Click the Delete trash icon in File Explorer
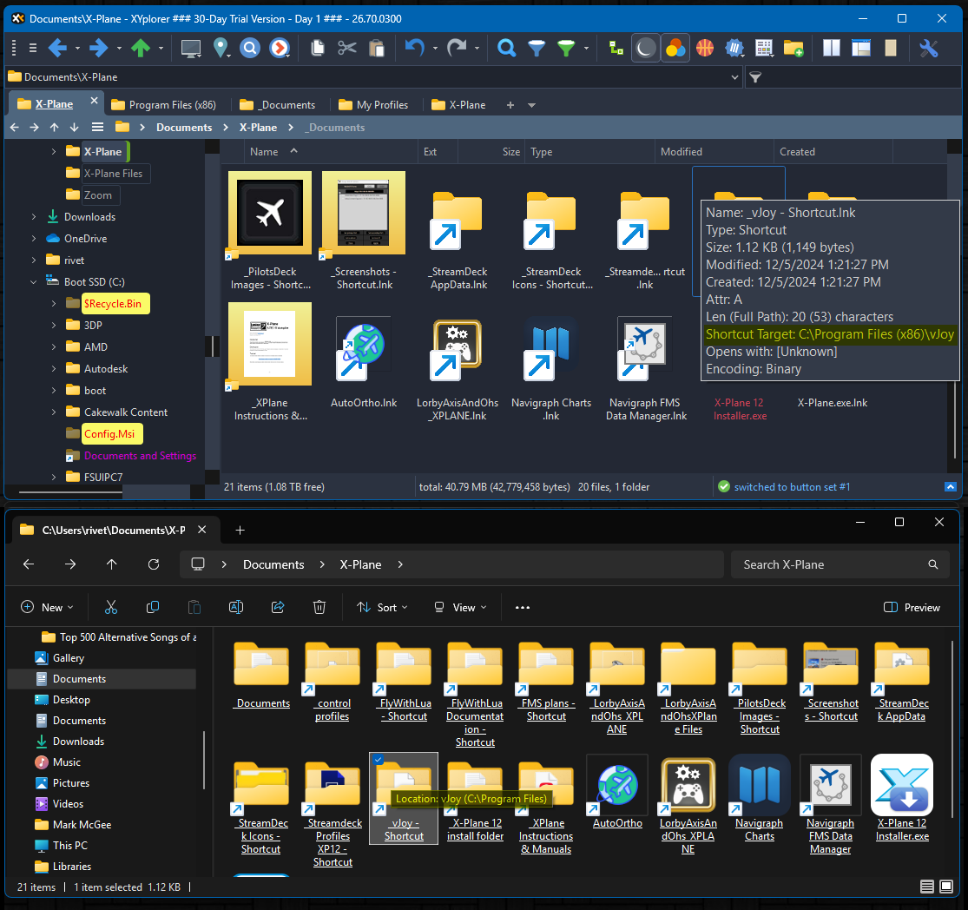Image resolution: width=968 pixels, height=910 pixels. point(319,608)
